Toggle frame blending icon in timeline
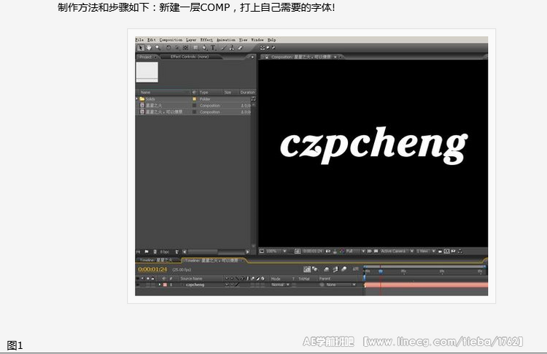547x354 pixels. pos(335,269)
